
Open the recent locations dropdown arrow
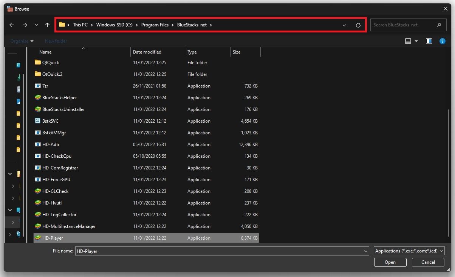(x=36, y=25)
